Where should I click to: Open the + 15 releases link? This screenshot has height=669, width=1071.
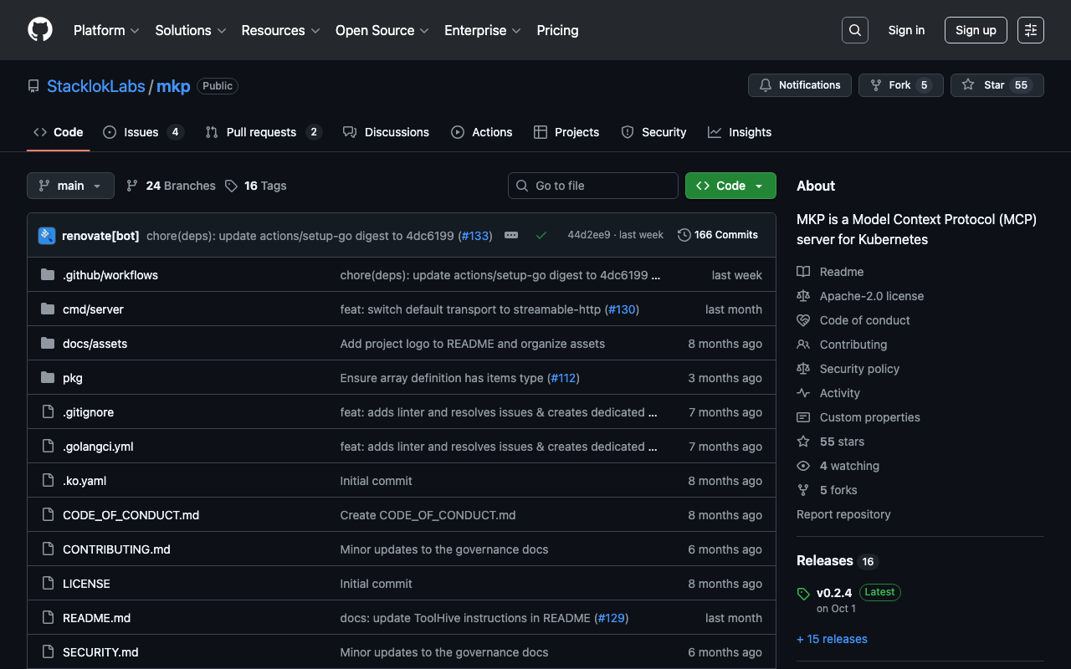[832, 639]
